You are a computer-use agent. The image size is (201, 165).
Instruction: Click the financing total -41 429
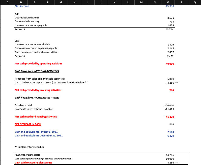coord(169,117)
